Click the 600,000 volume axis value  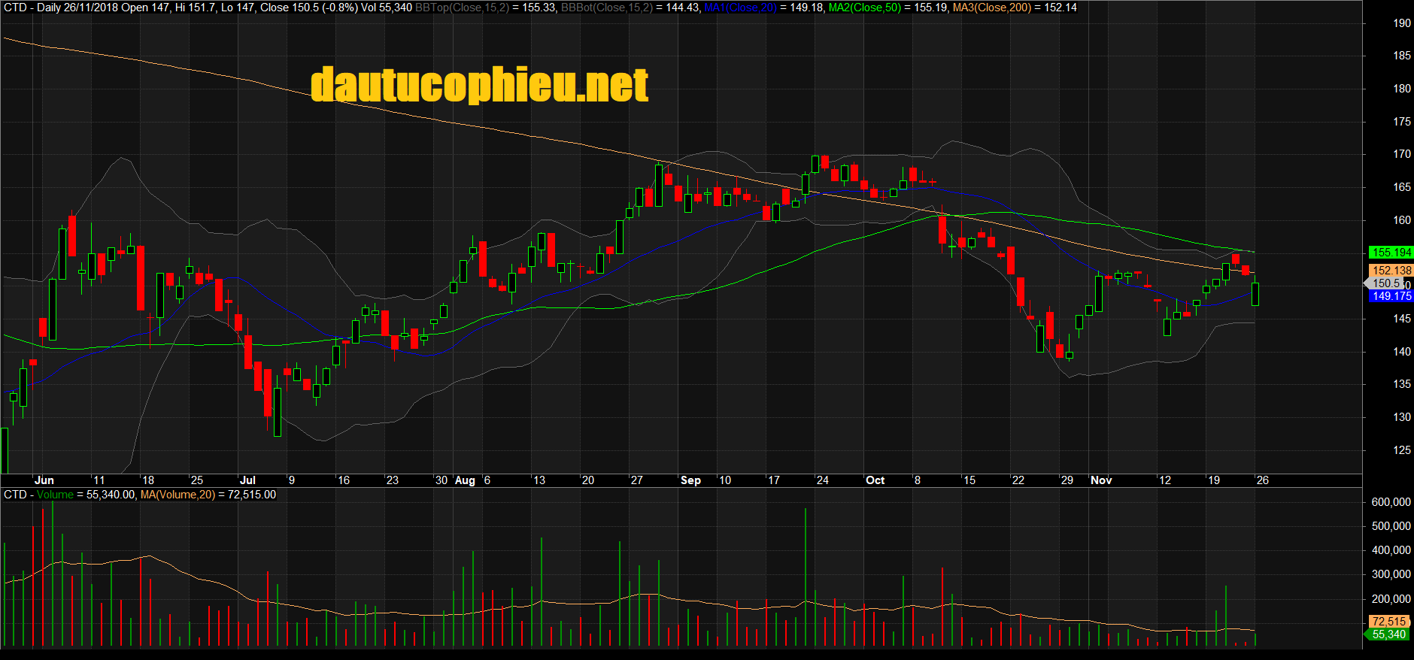1391,502
